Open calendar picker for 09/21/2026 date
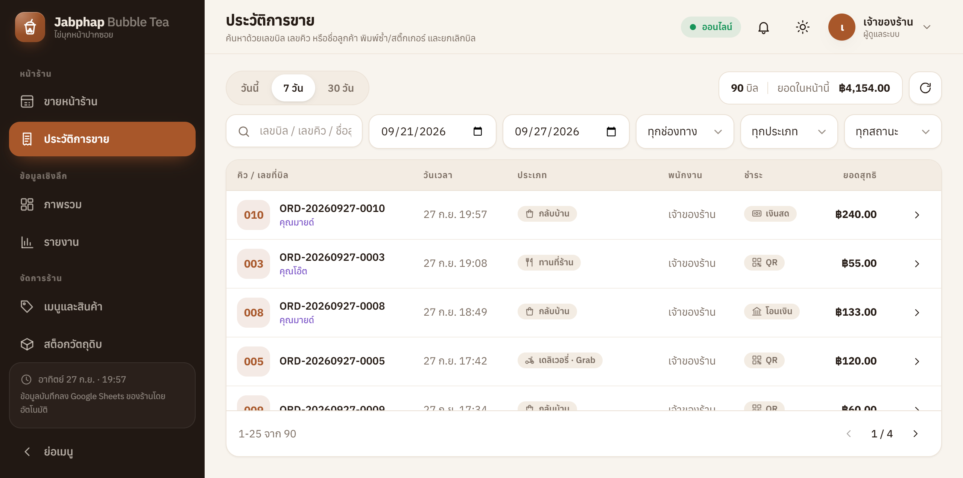This screenshot has height=478, width=963. [x=477, y=131]
